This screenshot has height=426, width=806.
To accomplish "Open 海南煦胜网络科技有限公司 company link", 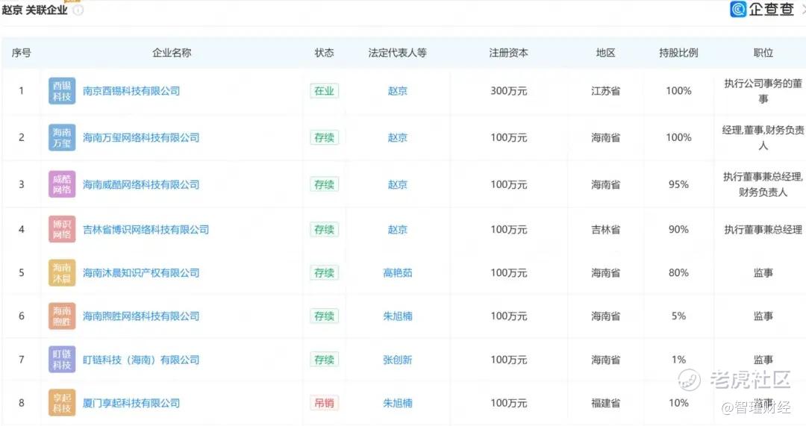I will [x=141, y=316].
